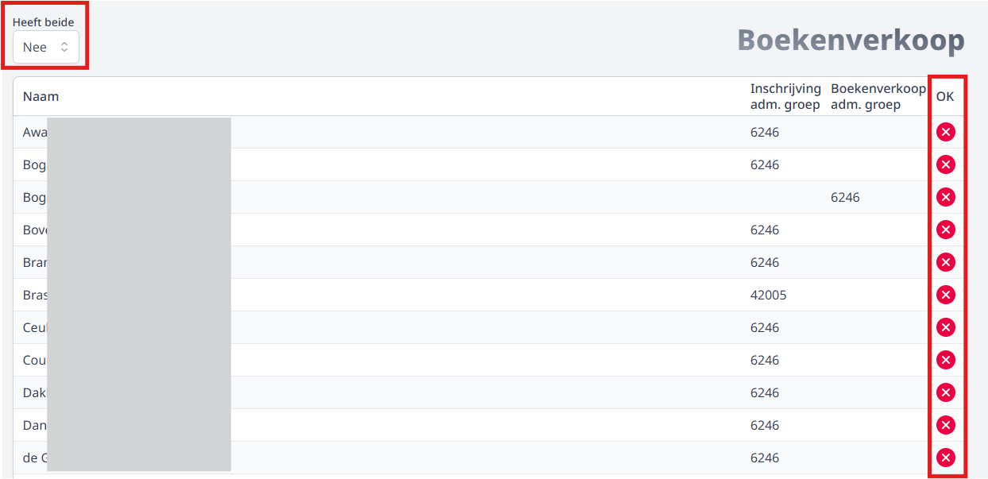Click red X icon in Bove row
This screenshot has height=479, width=988.
(x=945, y=230)
